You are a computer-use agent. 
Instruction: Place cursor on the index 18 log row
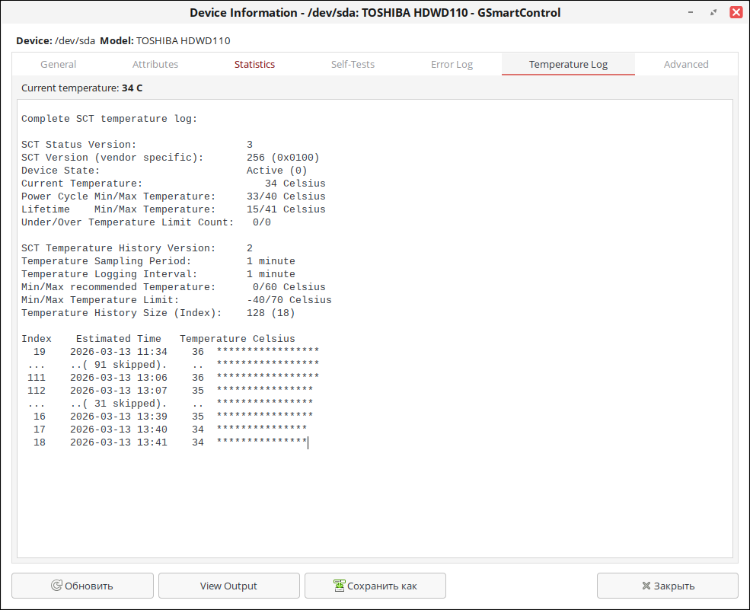pyautogui.click(x=164, y=442)
